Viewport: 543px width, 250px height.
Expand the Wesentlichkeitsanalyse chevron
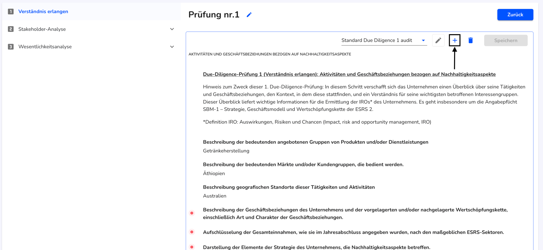[x=172, y=47]
